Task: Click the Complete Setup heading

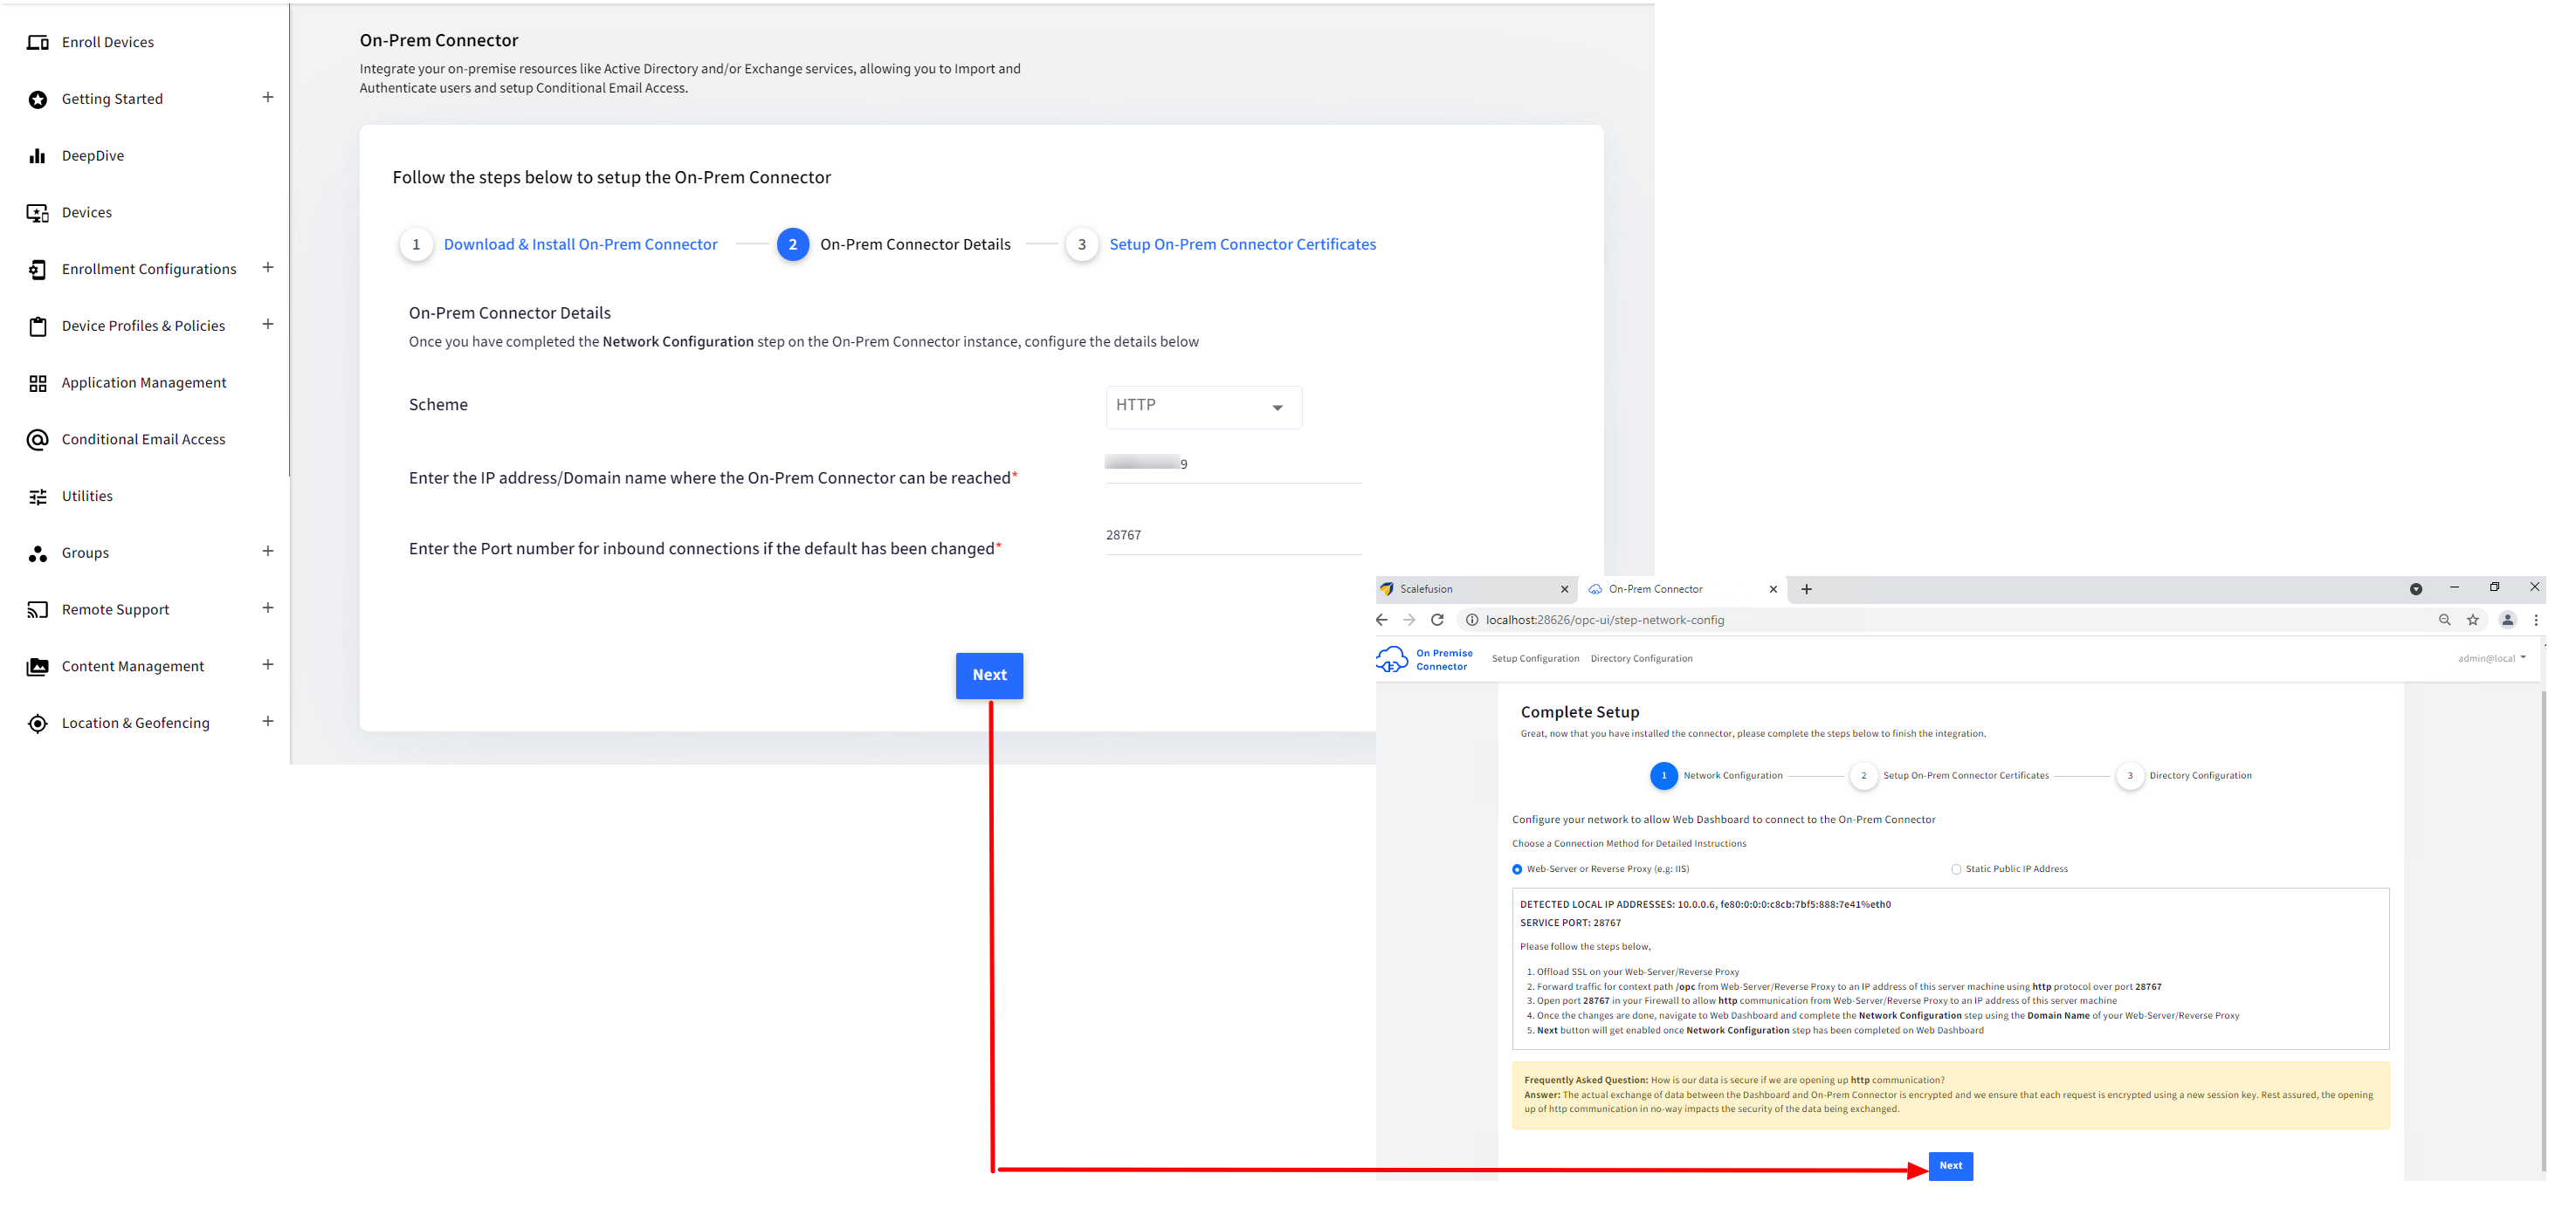Action: click(x=1580, y=712)
